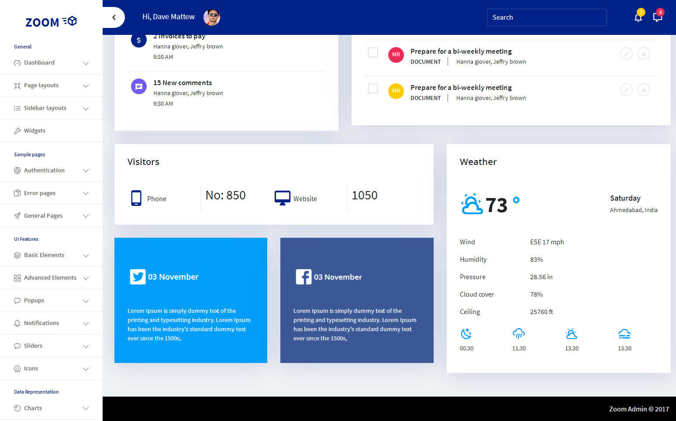Edit the red MR meeting task
676x421 pixels.
[626, 54]
